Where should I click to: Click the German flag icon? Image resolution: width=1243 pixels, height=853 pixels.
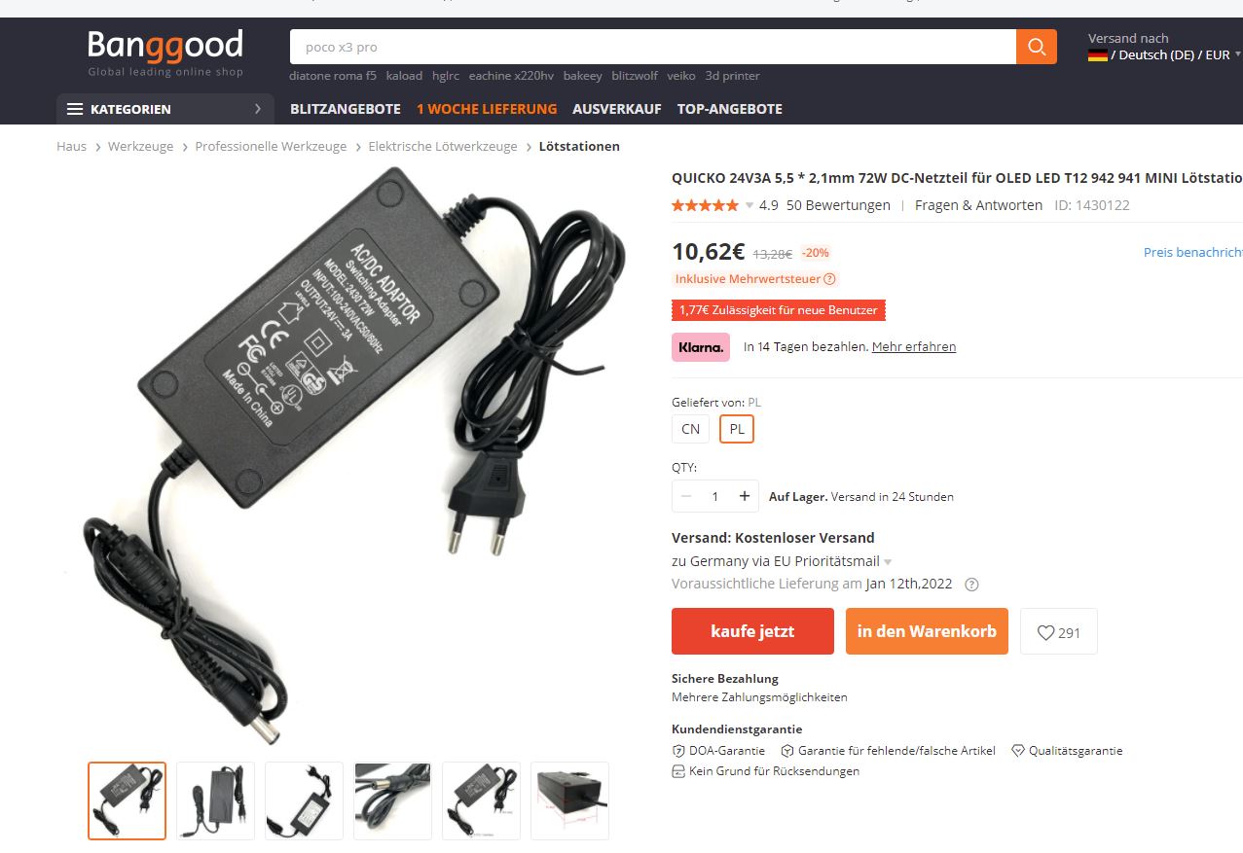pyautogui.click(x=1098, y=55)
